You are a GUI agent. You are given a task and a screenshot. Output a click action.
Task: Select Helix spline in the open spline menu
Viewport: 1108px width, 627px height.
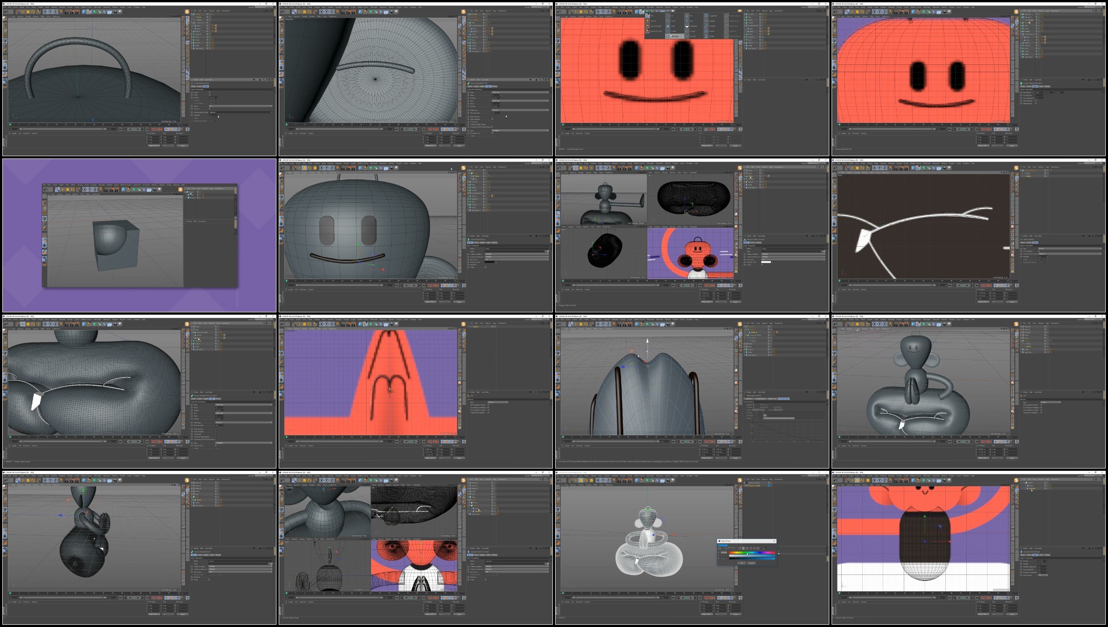point(671,26)
